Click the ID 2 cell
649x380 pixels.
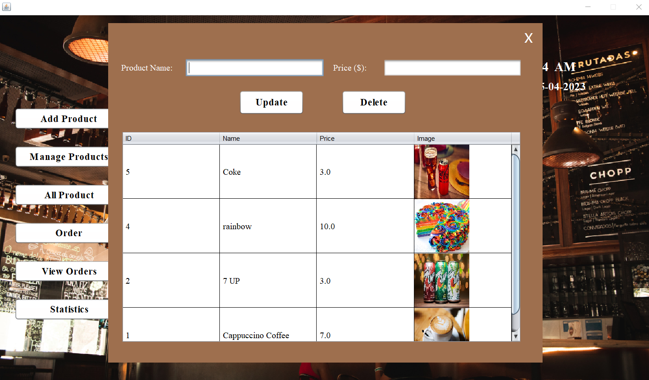click(x=171, y=281)
